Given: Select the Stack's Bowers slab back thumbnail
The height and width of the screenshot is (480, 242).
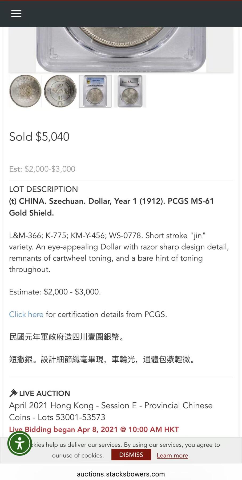Looking at the screenshot, I should coord(130,91).
